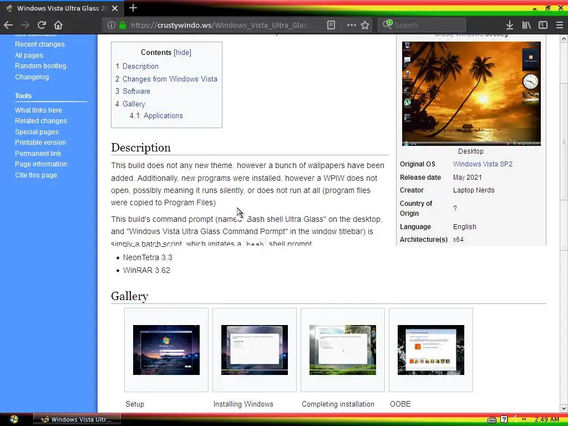The height and width of the screenshot is (426, 568).
Task: Open All pages sidebar link
Action: coord(29,55)
